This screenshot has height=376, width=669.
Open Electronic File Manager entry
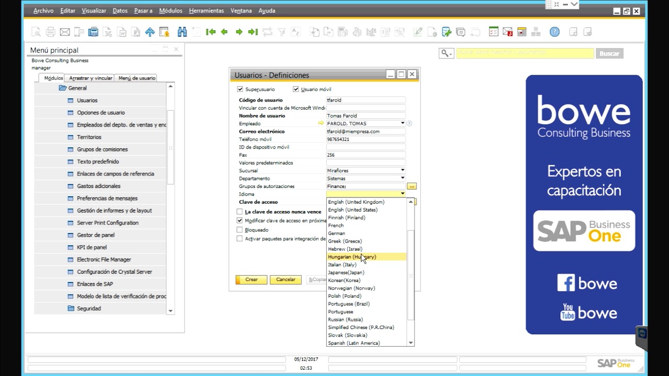coord(104,260)
